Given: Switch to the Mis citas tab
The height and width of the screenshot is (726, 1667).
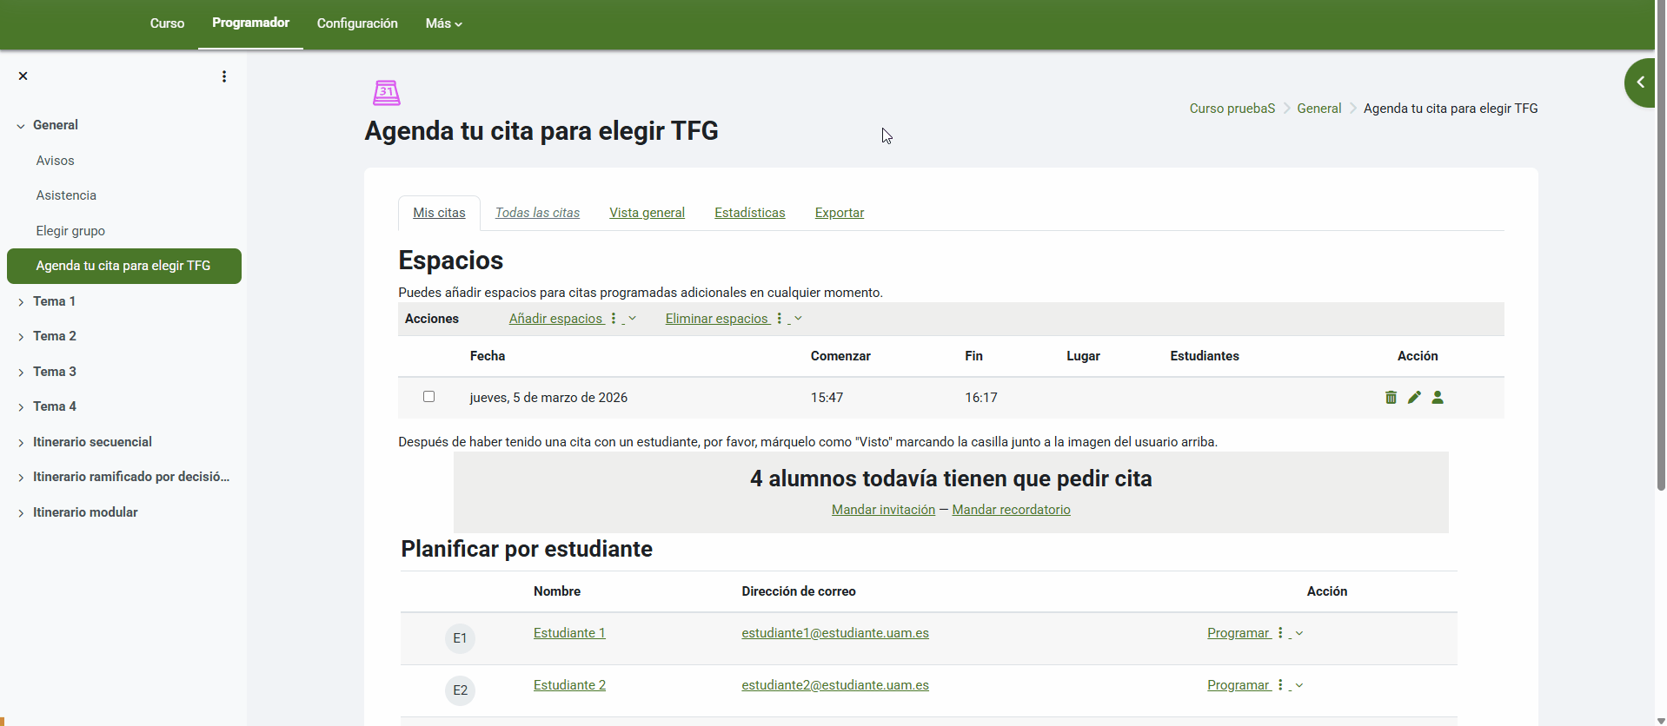Looking at the screenshot, I should (x=439, y=213).
